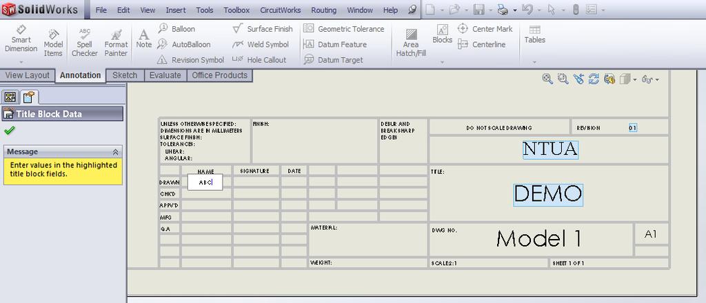Switch to the View Layout tab
The image size is (706, 303).
[x=27, y=76]
